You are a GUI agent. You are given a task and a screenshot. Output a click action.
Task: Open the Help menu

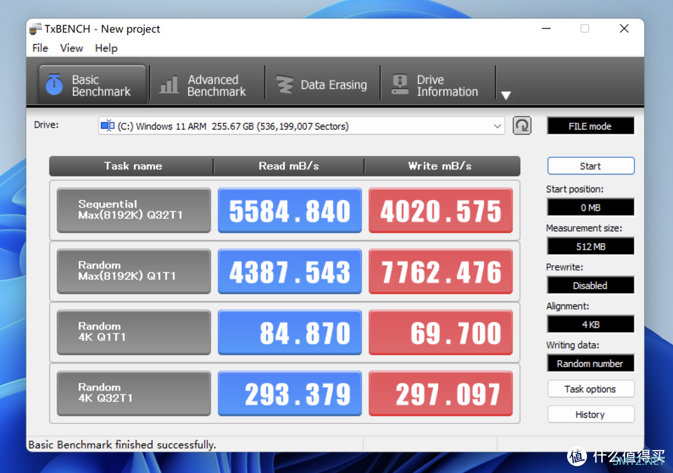[x=106, y=48]
